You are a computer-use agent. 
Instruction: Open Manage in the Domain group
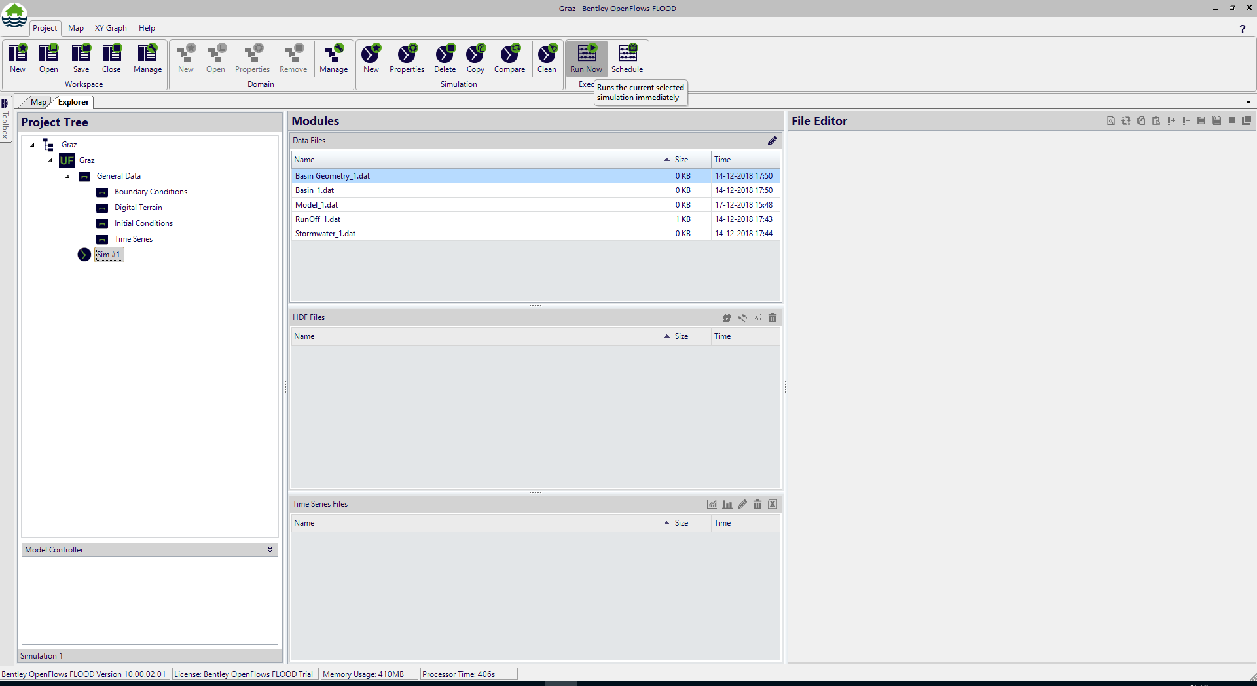click(334, 58)
